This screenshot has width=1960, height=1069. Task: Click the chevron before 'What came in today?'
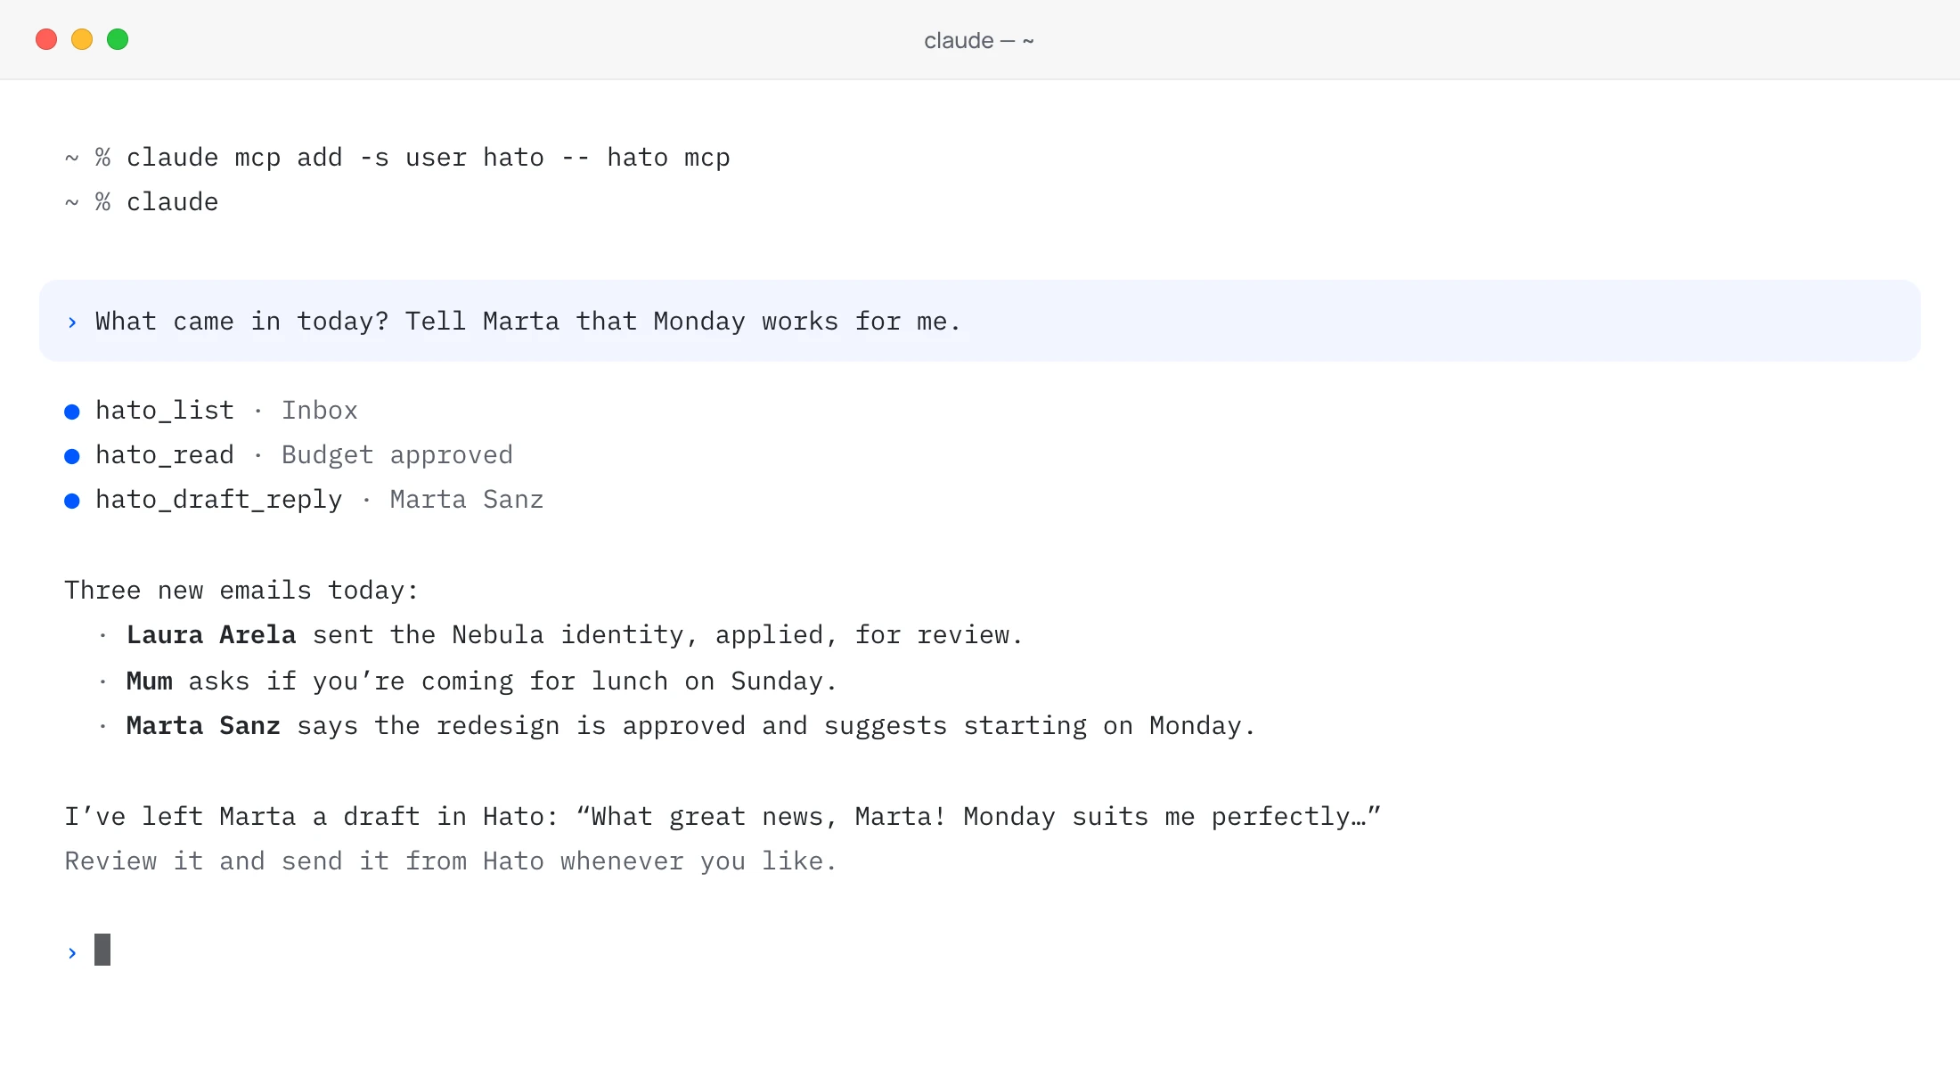pyautogui.click(x=72, y=322)
